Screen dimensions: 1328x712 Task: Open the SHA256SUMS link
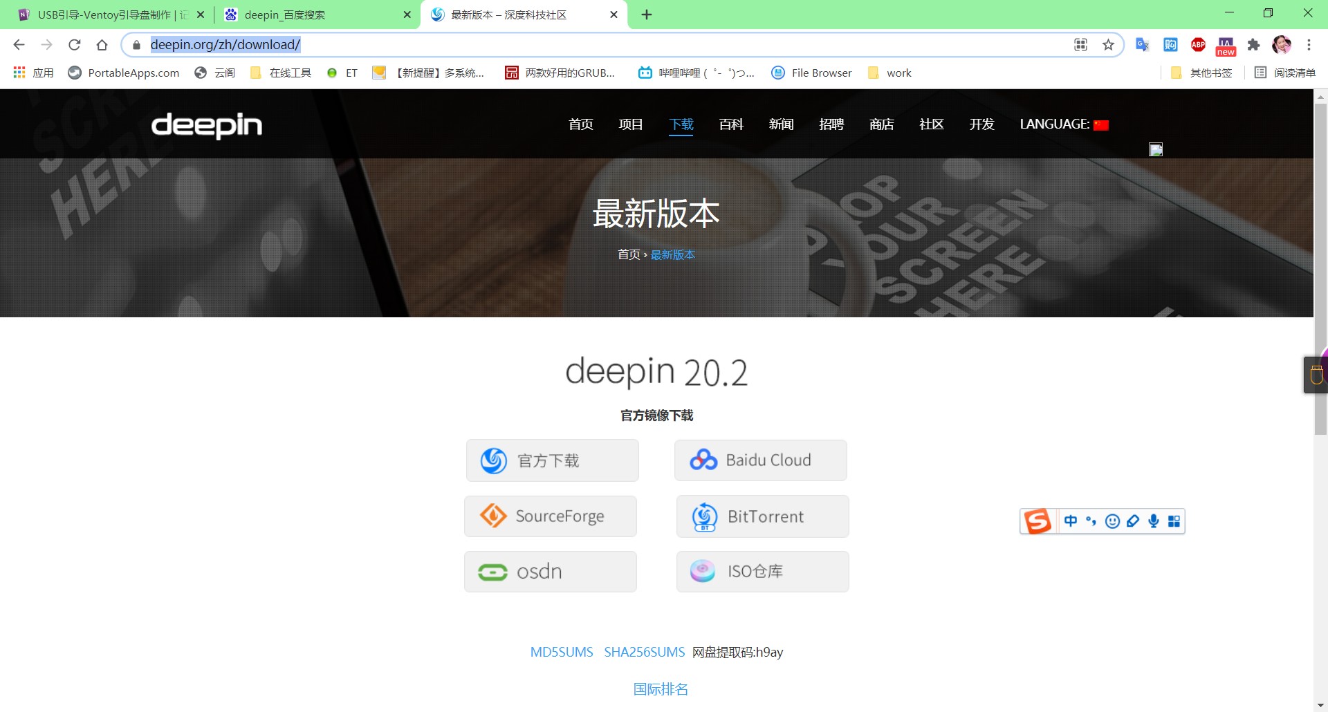(644, 652)
